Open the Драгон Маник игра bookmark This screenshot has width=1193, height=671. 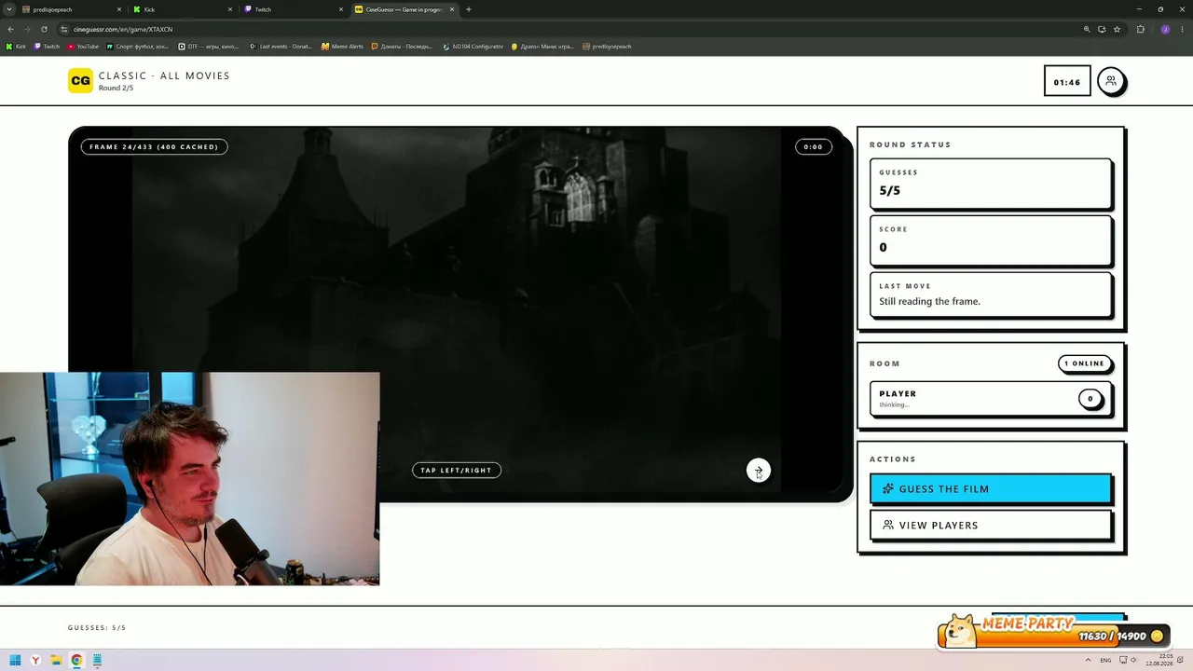coord(542,47)
